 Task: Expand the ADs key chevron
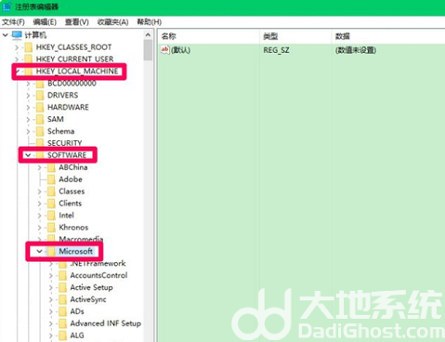point(51,311)
